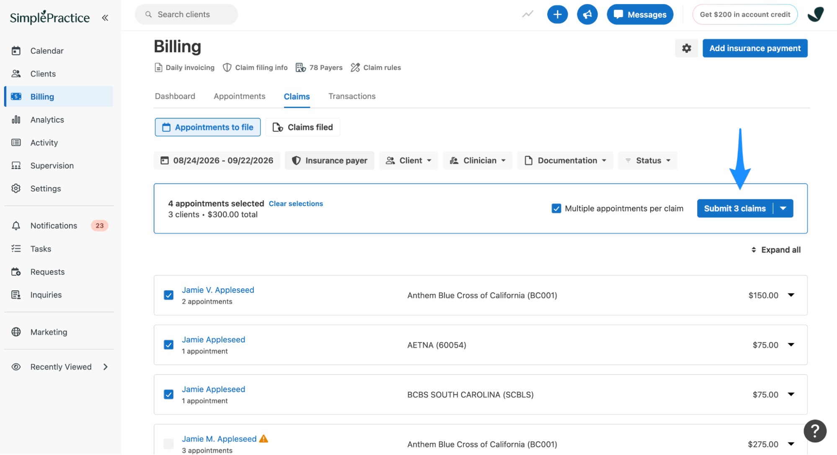Expand Recently Viewed chevron arrow
Viewport: 837px width, 455px height.
click(106, 367)
